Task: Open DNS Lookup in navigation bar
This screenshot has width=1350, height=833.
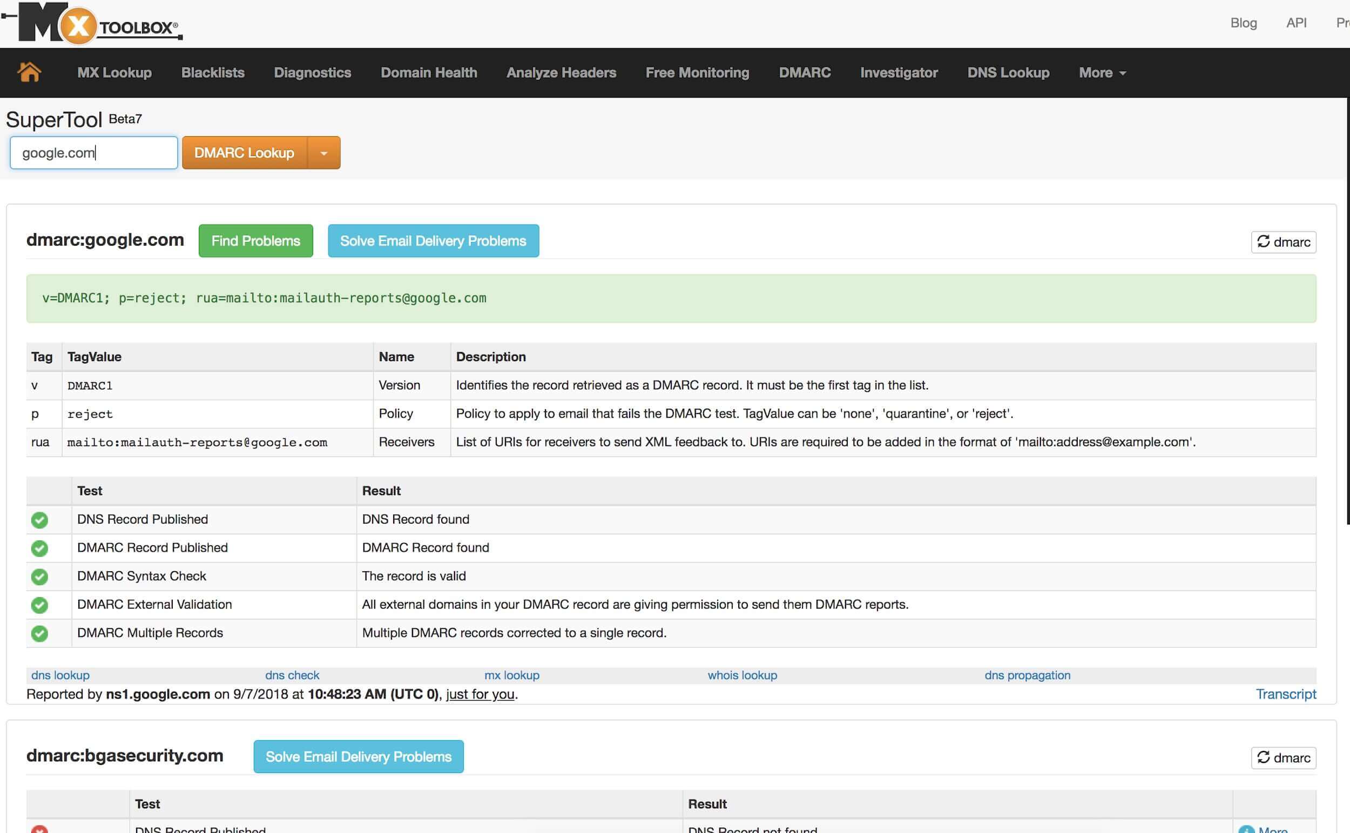Action: (x=1008, y=73)
